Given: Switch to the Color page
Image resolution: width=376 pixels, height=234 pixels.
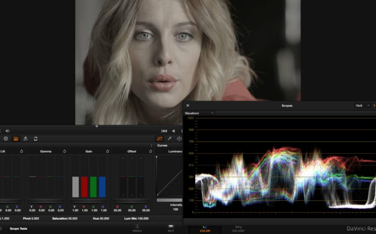Looking at the screenshot, I should tap(205, 228).
